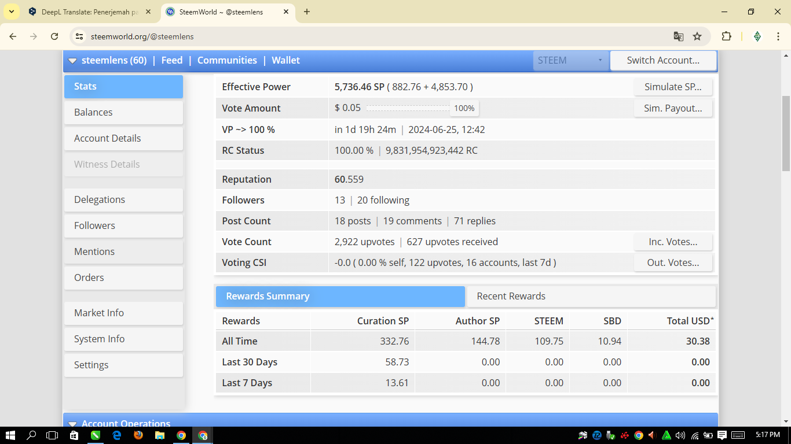
Task: Open the Chrome three-dot menu
Action: 778,36
